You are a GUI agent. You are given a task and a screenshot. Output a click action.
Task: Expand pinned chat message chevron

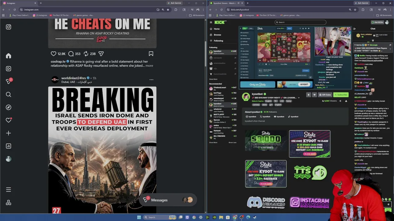pyautogui.click(x=390, y=48)
